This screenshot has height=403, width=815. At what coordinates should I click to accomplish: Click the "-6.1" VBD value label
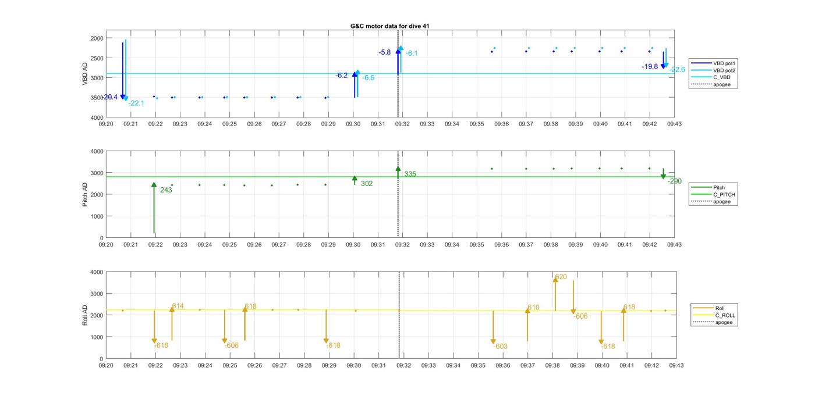pos(412,54)
